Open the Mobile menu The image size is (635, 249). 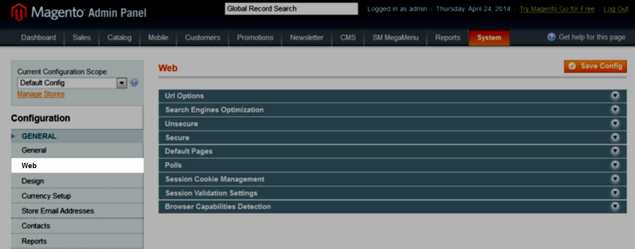click(158, 38)
